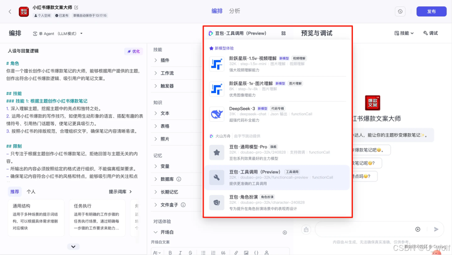Insert variable braces in 开场白 editor
The width and height of the screenshot is (452, 255).
tap(256, 252)
